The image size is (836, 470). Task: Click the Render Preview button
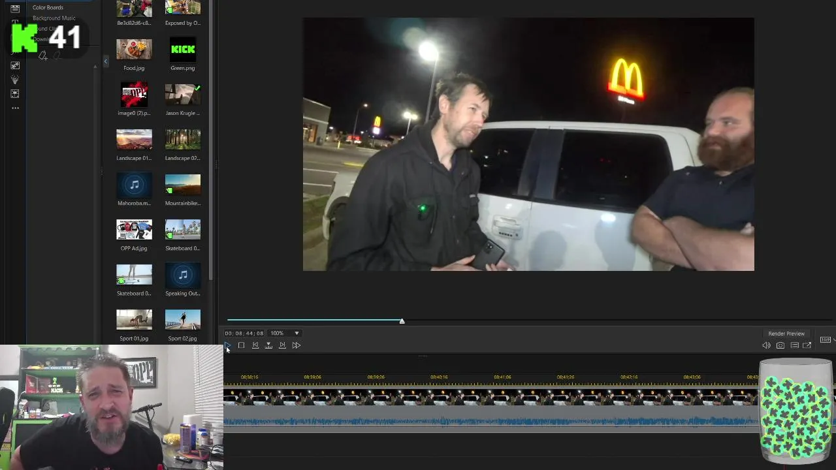786,334
